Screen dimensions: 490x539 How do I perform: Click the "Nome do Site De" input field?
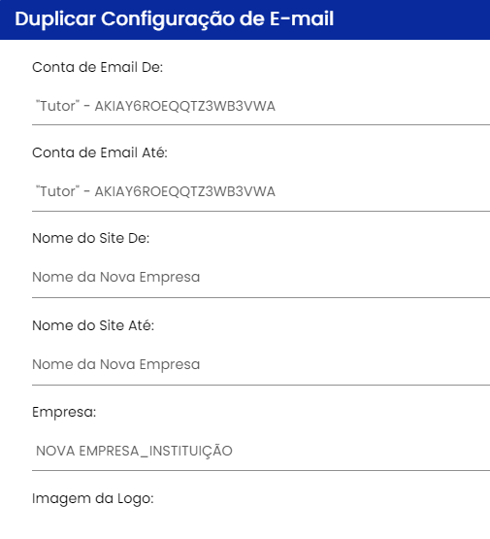[261, 277]
